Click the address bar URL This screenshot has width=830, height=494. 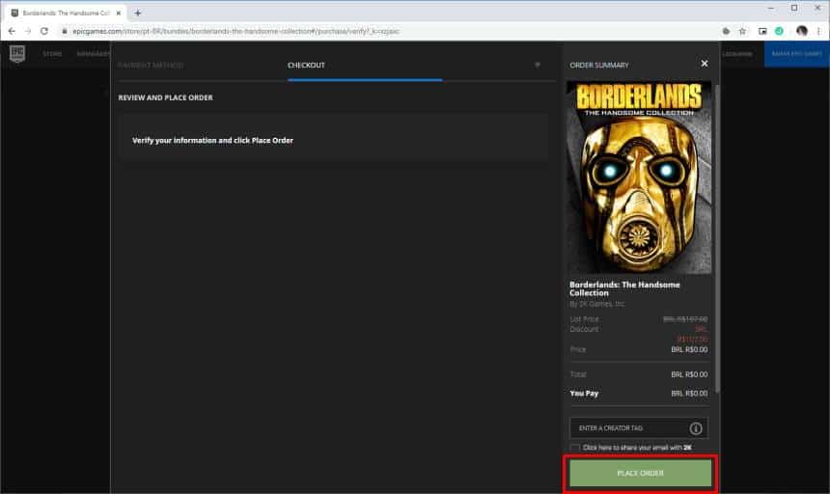tap(236, 31)
